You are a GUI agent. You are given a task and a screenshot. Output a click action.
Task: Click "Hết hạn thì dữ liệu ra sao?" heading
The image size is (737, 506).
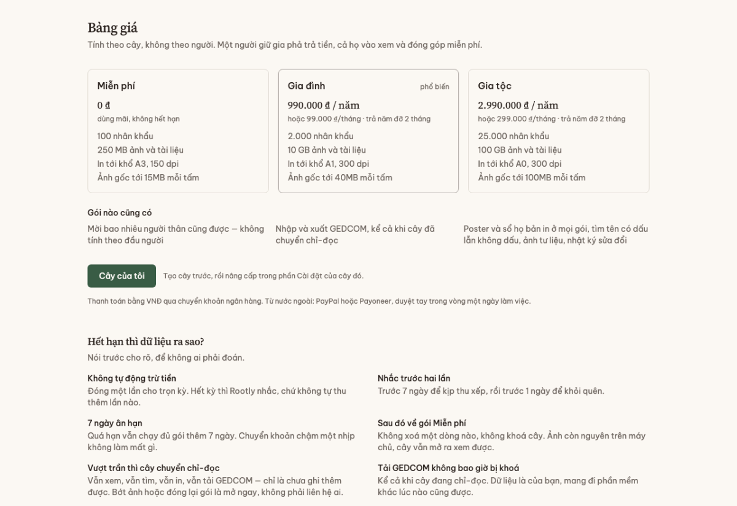[x=146, y=342]
